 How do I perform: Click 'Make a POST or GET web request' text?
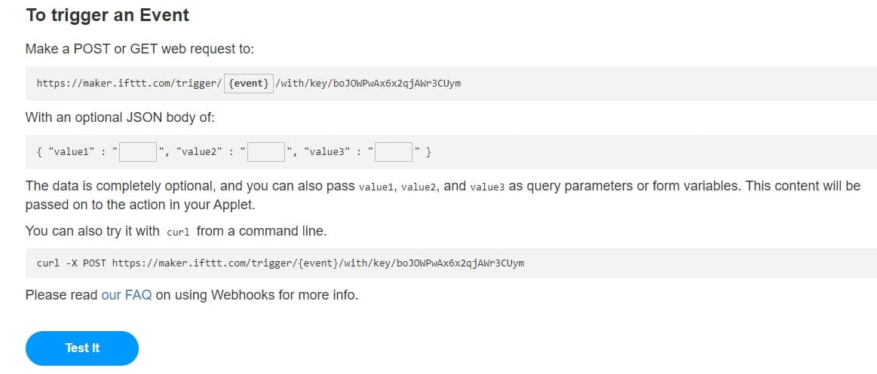click(x=140, y=49)
